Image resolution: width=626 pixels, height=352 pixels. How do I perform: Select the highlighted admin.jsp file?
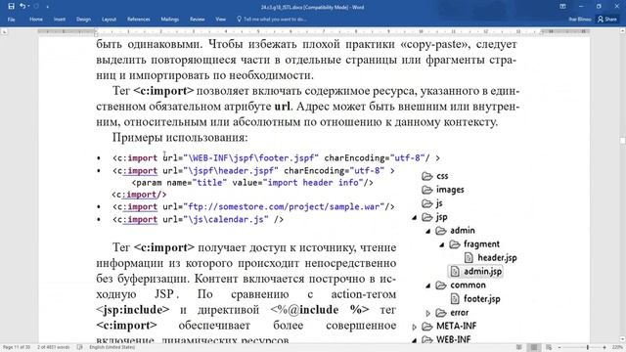(x=475, y=272)
